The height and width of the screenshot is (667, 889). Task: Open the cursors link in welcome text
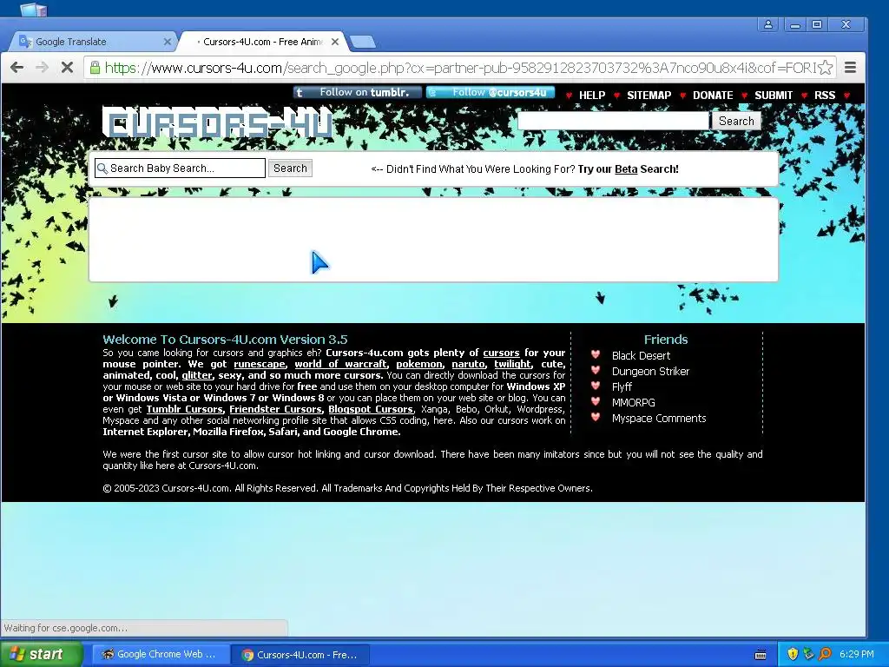point(501,353)
